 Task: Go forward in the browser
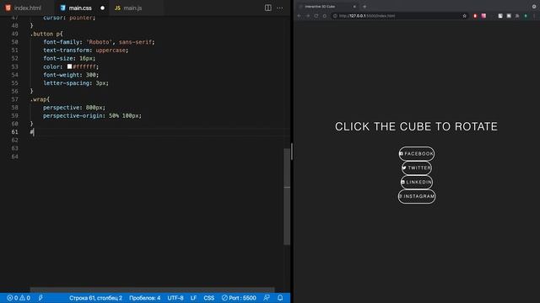[x=307, y=16]
